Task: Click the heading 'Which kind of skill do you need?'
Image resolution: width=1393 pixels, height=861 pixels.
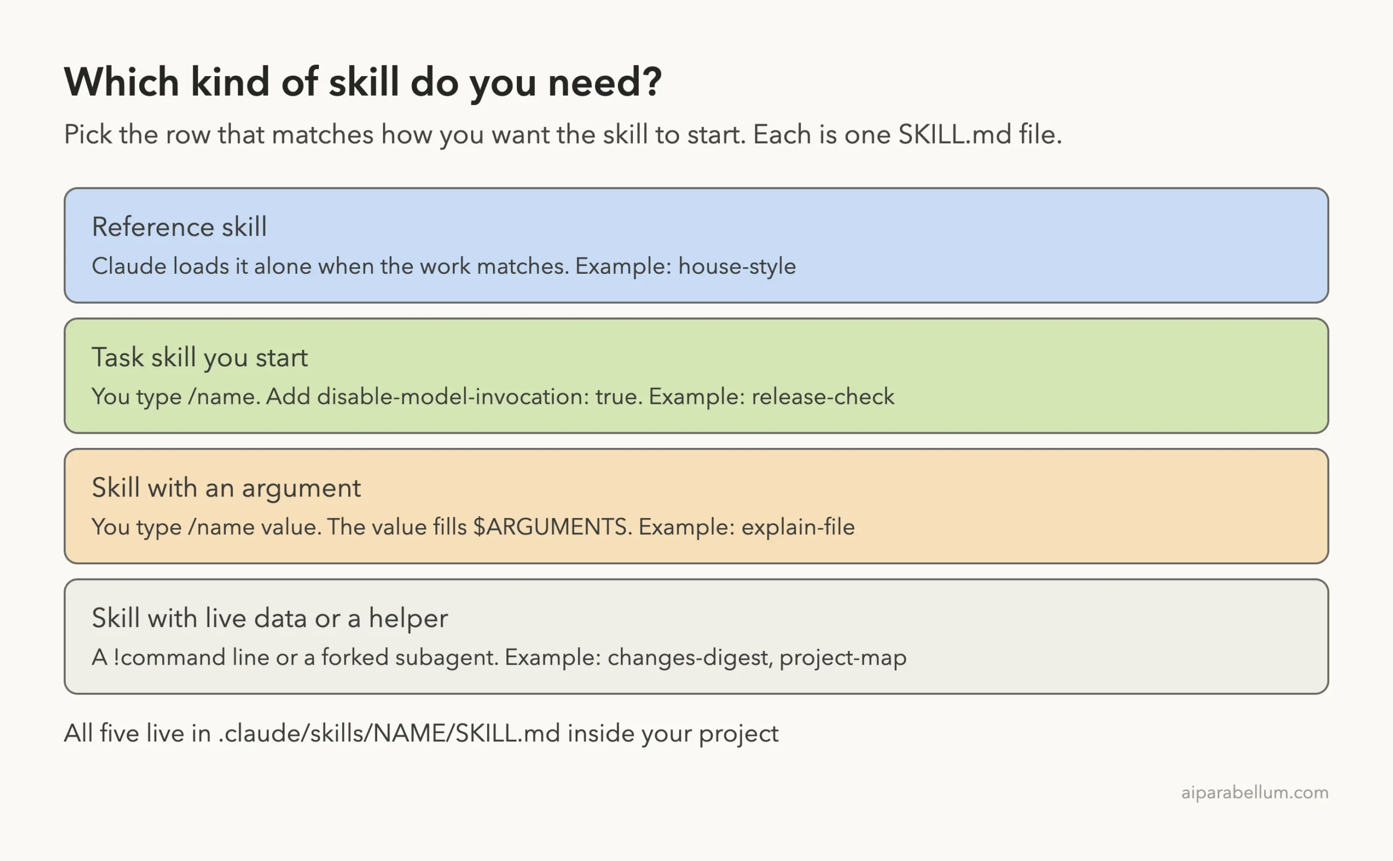Action: pos(362,83)
